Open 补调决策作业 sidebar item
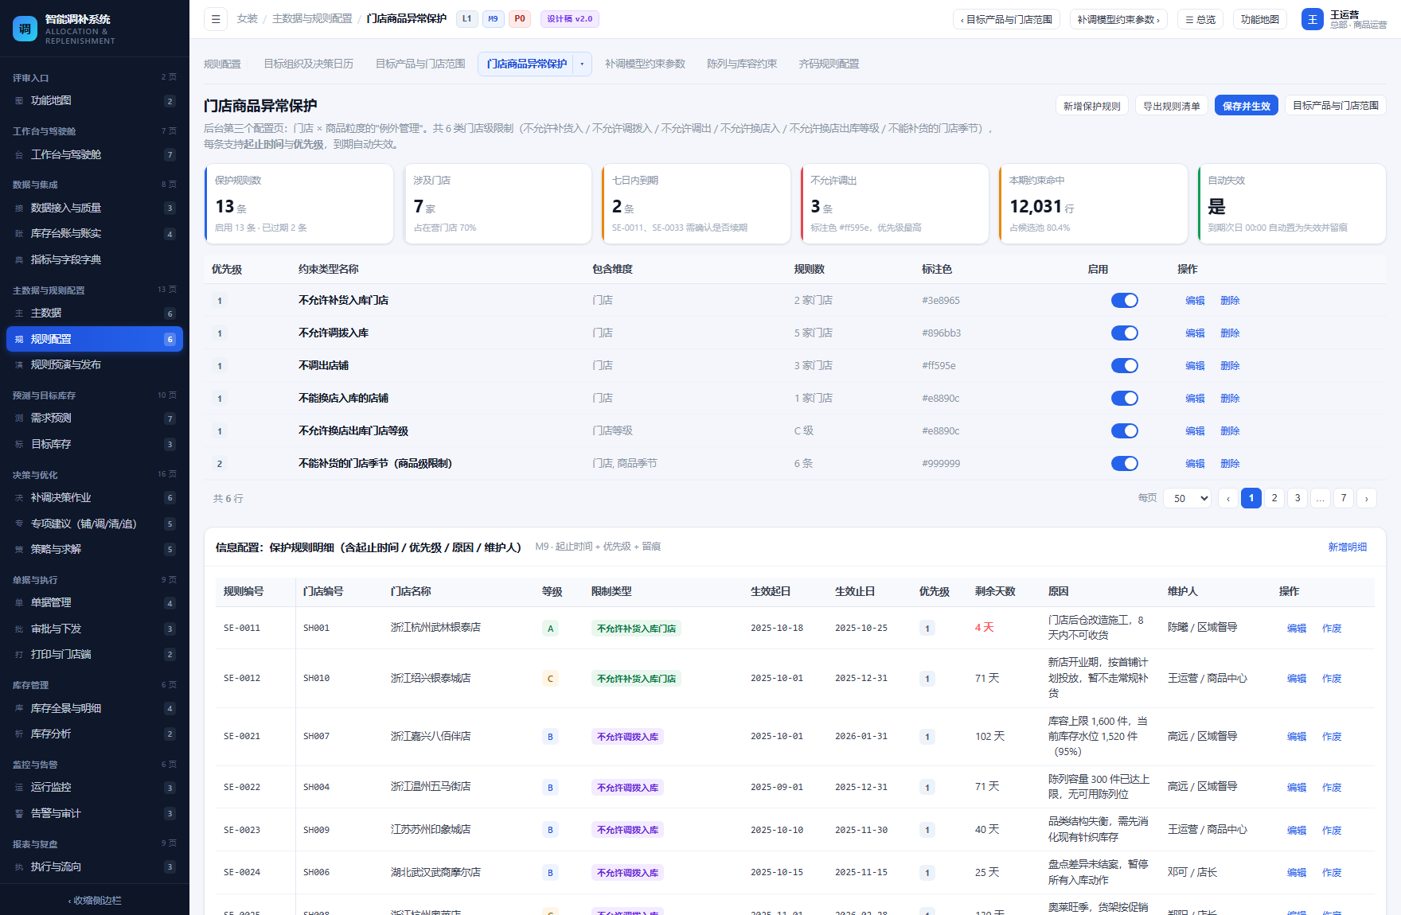1401x915 pixels. point(95,498)
